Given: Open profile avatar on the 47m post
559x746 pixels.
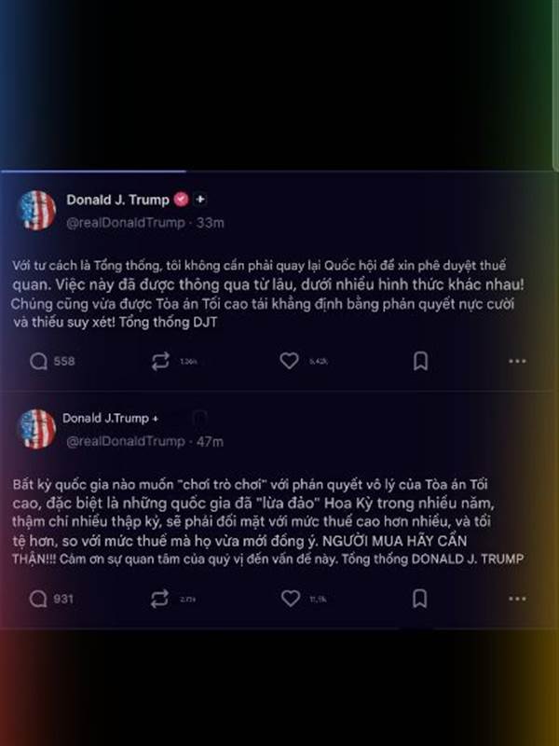Looking at the screenshot, I should coord(36,429).
